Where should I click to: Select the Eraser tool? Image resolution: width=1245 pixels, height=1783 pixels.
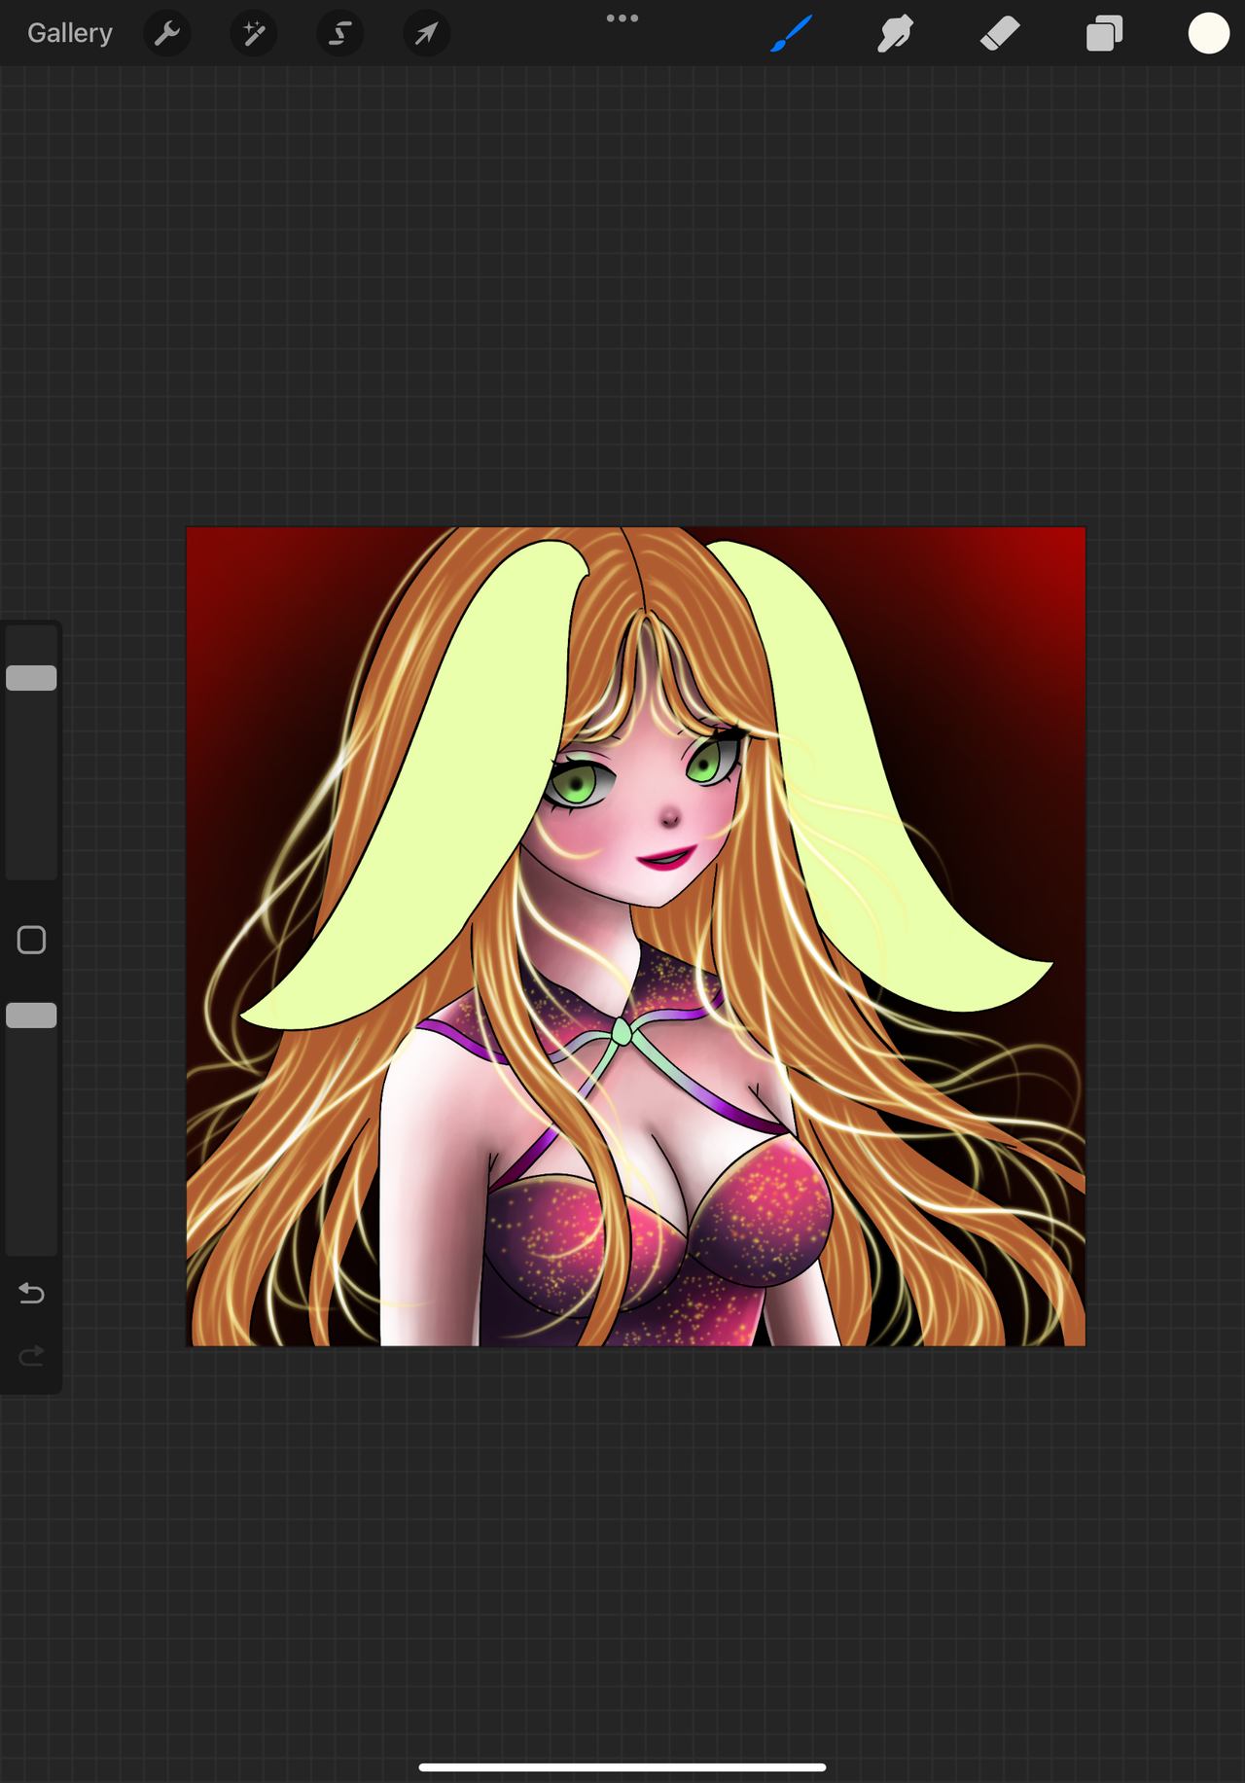point(1000,33)
